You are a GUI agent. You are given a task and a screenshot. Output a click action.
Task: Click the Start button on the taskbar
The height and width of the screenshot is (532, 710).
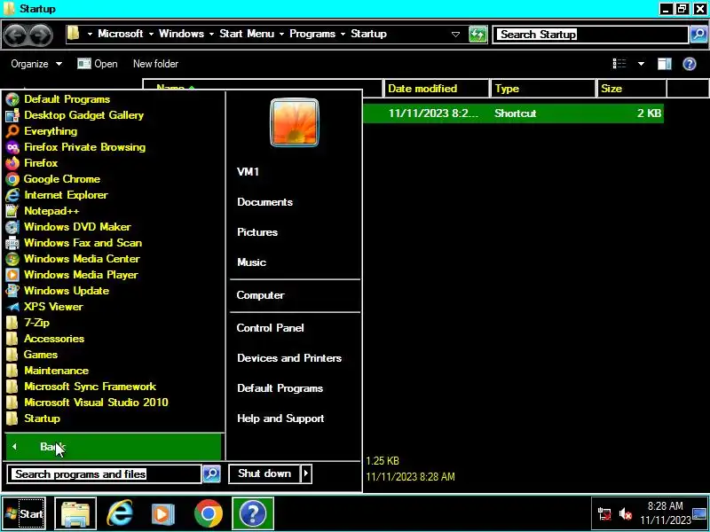click(25, 513)
